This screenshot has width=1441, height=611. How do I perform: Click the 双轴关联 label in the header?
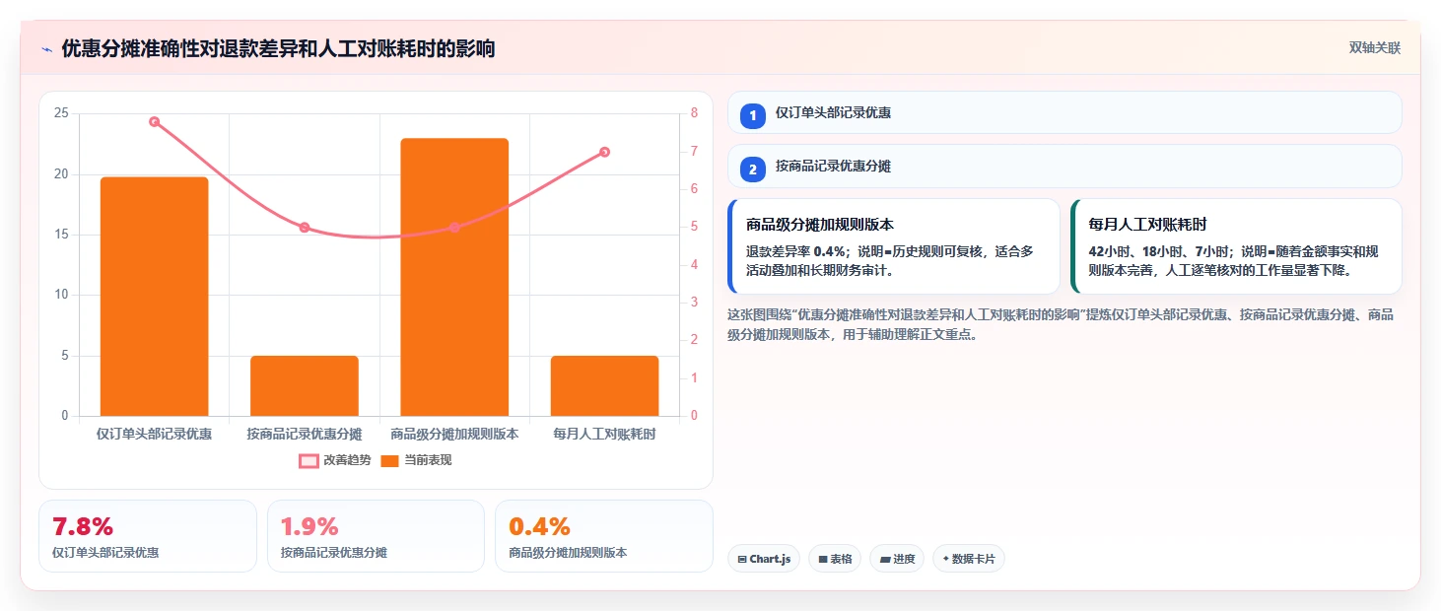click(1374, 48)
